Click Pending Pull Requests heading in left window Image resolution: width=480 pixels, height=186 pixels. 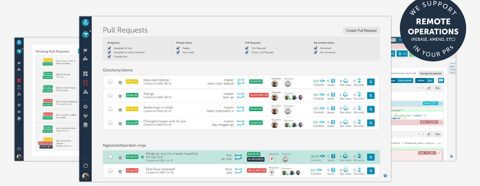(52, 51)
